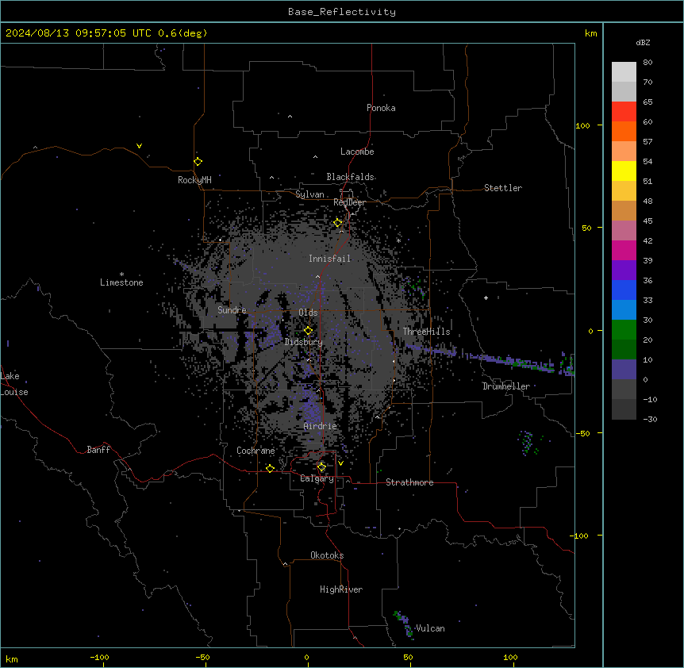Click the Lake Louise label
Image resolution: width=684 pixels, height=668 pixels.
pos(13,384)
